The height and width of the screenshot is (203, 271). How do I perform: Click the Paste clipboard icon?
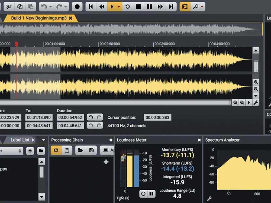pyautogui.click(x=31, y=7)
